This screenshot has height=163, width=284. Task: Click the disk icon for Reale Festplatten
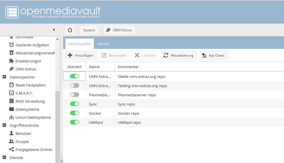[12, 85]
